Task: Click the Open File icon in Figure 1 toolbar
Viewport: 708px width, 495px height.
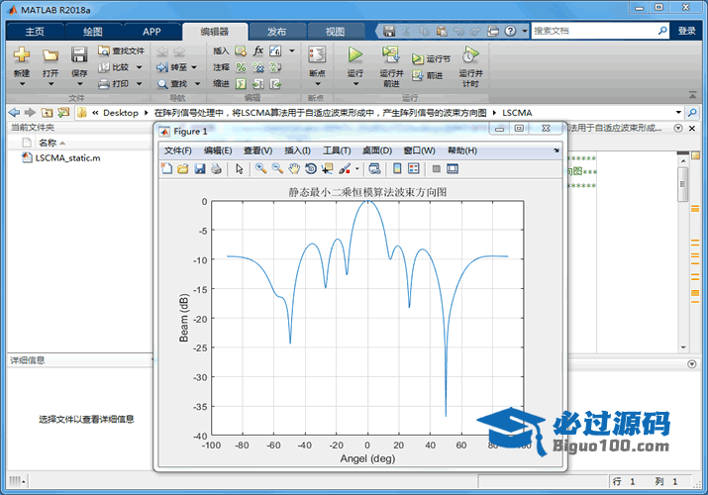Action: [x=183, y=168]
